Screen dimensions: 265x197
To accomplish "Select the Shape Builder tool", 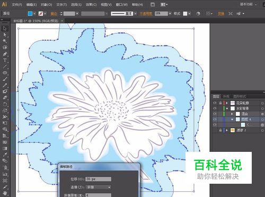I will pyautogui.click(x=5, y=130).
